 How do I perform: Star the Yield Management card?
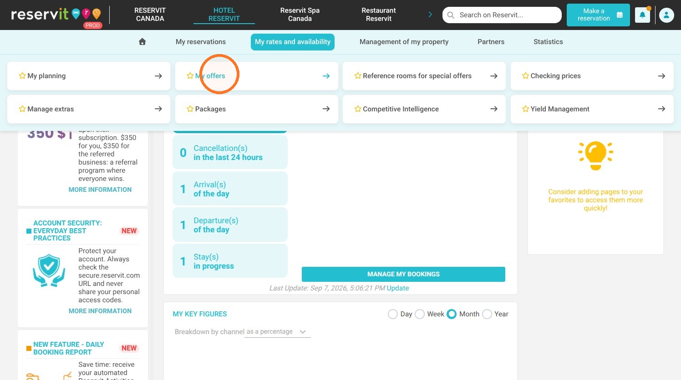[x=526, y=109]
